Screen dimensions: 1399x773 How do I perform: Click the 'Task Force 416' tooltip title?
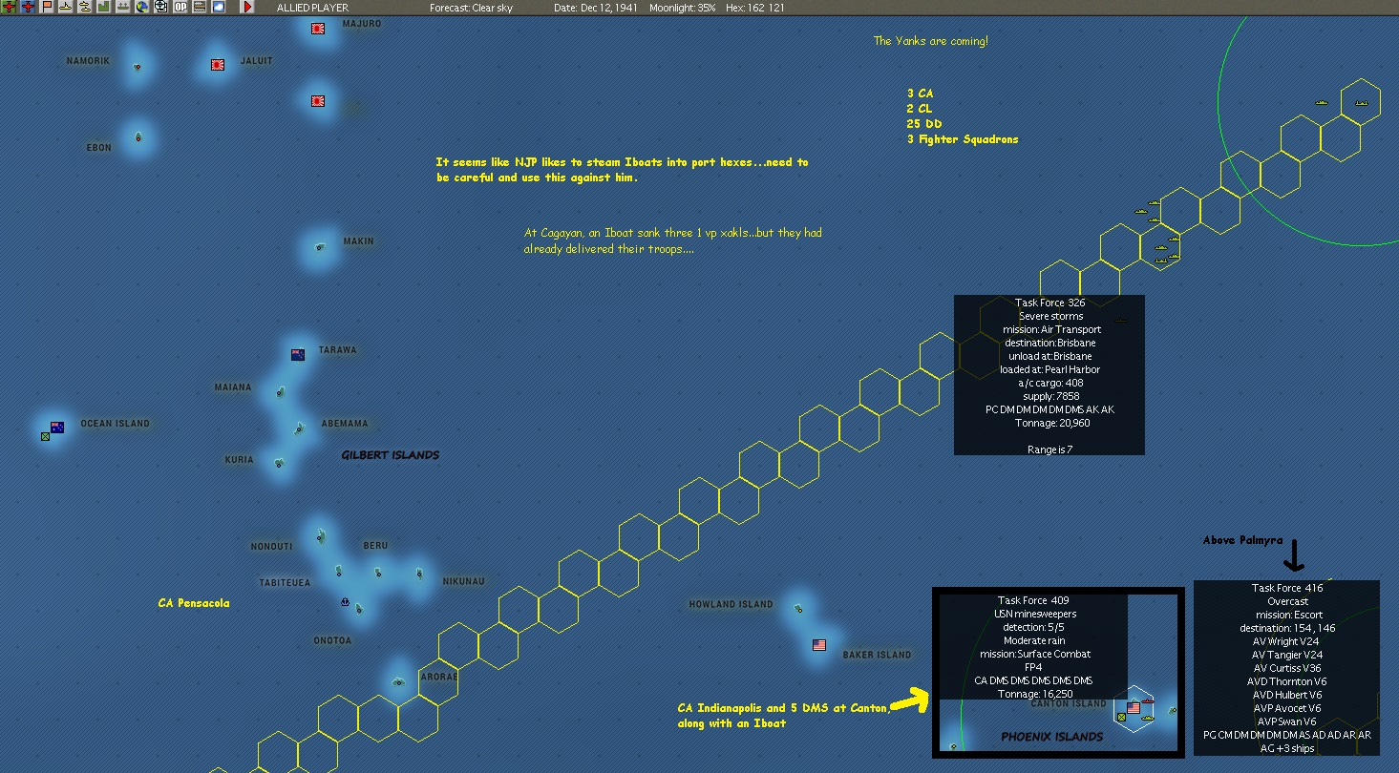click(1287, 588)
